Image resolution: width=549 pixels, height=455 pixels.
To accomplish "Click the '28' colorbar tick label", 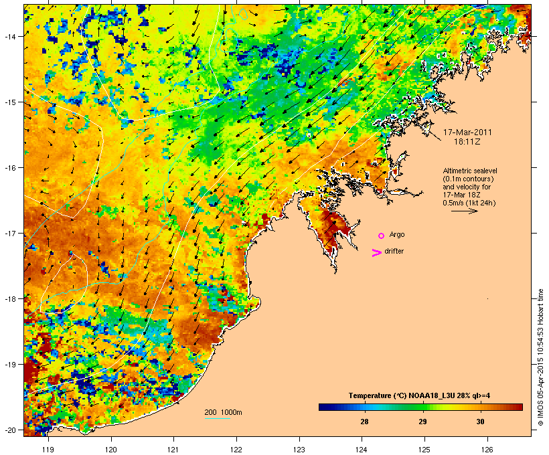I will pos(364,422).
